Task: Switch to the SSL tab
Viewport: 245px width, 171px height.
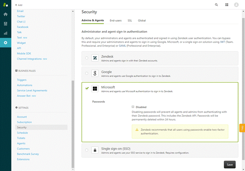Action: click(130, 21)
